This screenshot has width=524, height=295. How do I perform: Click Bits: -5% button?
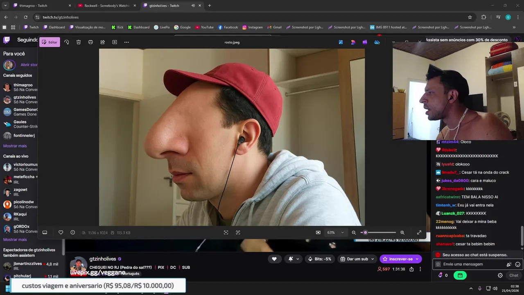[320, 259]
